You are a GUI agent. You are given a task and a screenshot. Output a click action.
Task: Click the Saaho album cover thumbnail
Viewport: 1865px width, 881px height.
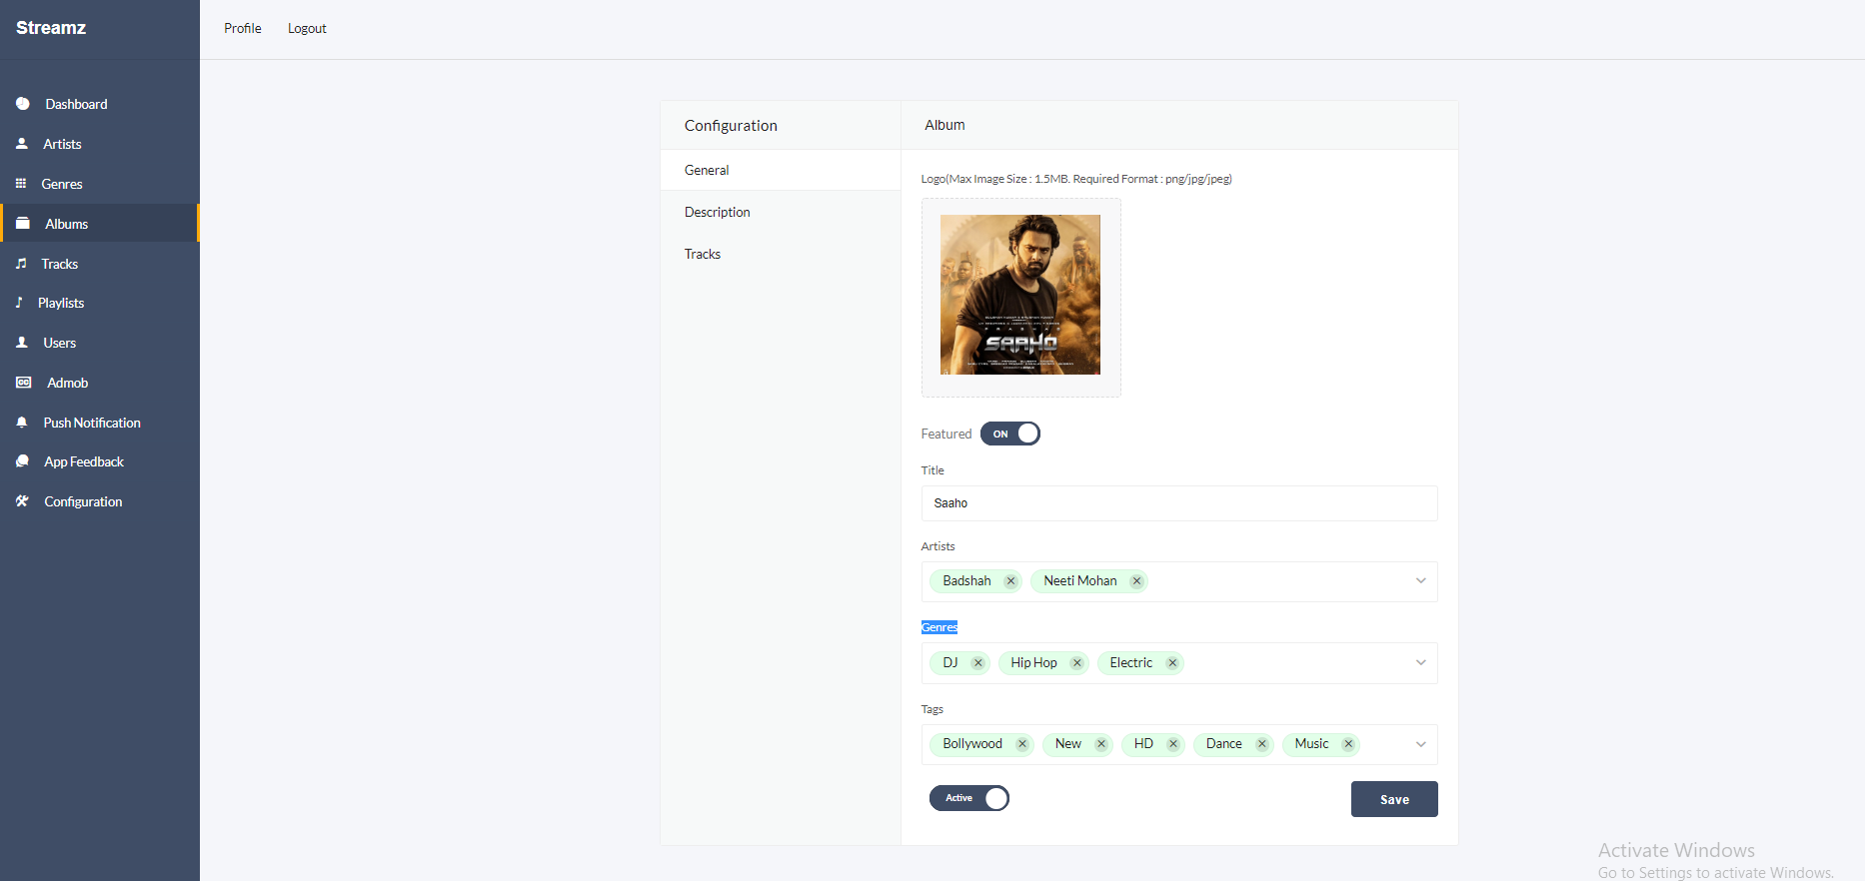1020,295
